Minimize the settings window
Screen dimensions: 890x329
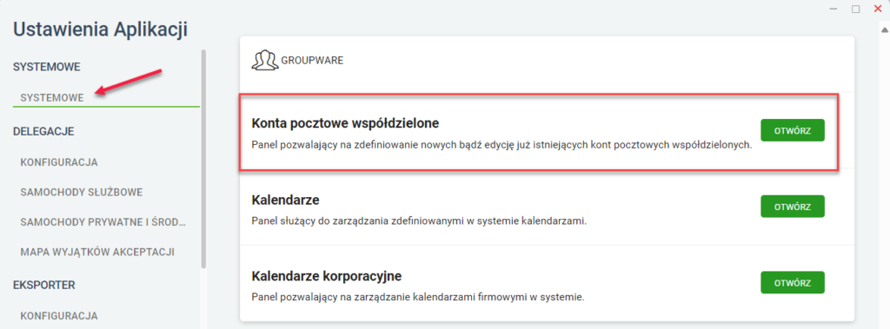pyautogui.click(x=834, y=9)
